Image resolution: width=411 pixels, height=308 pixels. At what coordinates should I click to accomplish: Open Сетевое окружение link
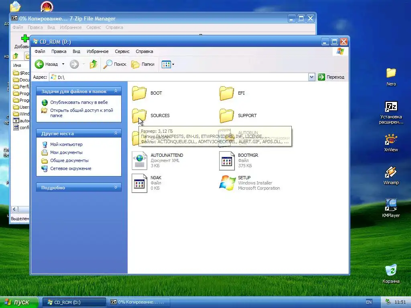71,169
